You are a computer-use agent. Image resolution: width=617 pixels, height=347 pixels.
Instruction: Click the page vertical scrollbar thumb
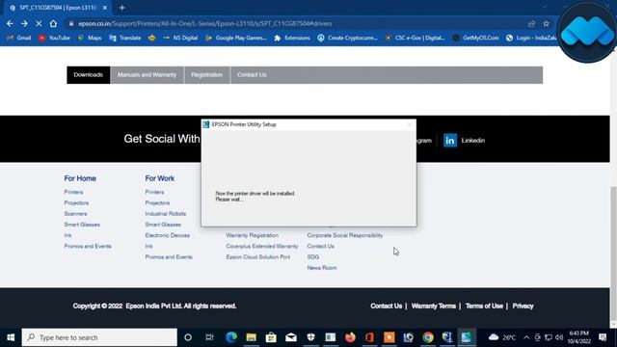point(613,254)
